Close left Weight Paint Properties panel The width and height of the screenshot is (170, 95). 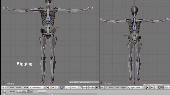click(x=70, y=82)
